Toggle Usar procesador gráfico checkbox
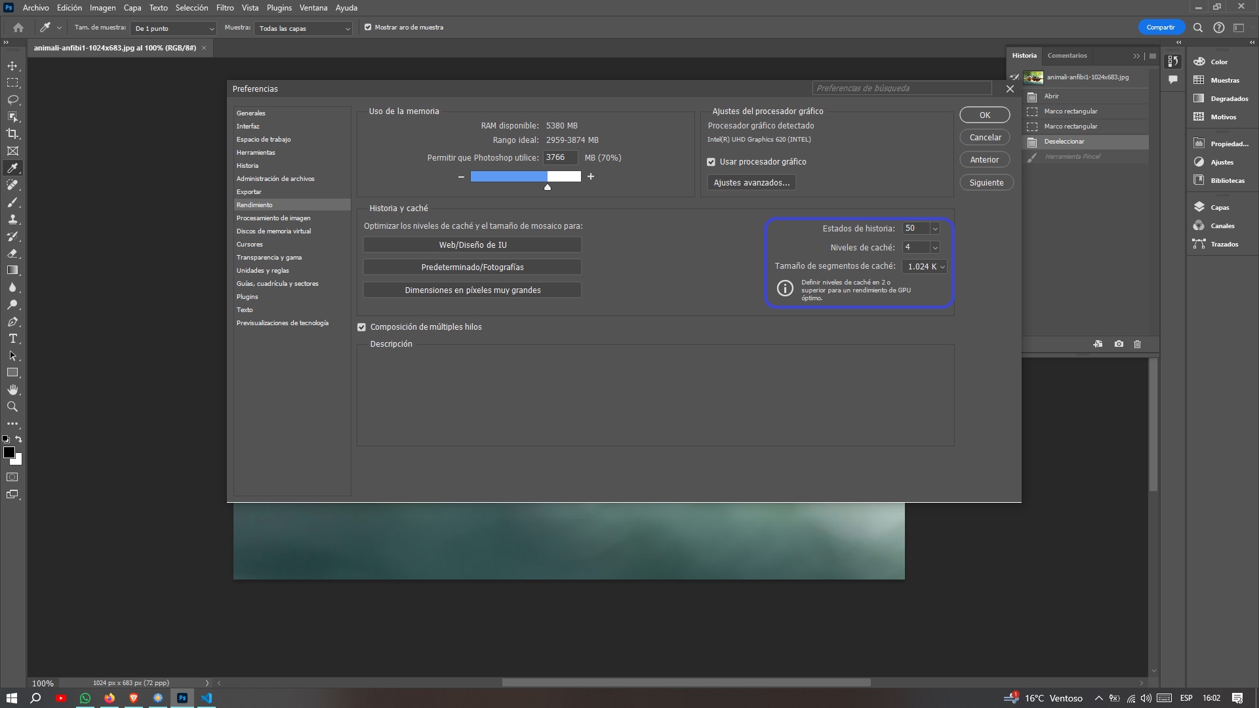The image size is (1259, 708). coord(711,162)
